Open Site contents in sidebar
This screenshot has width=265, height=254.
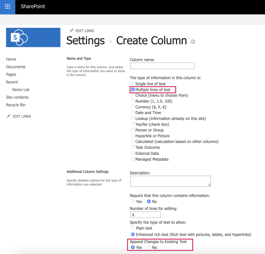point(17,97)
